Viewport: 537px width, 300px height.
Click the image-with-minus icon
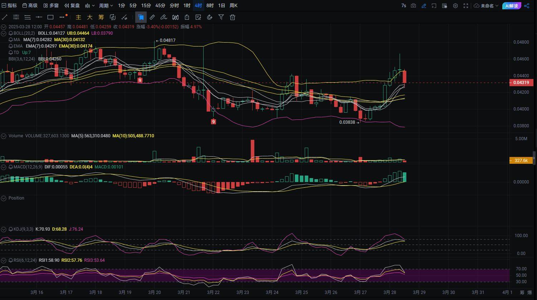[445, 6]
